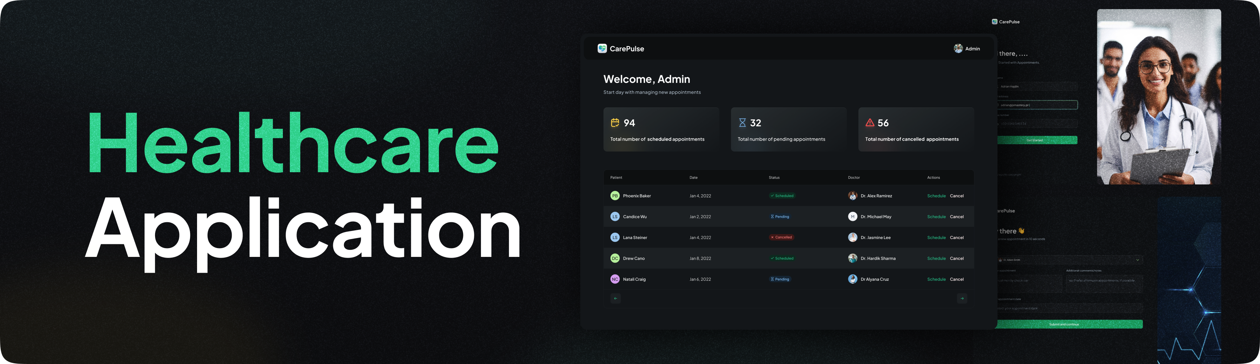Select the Patient column header
The width and height of the screenshot is (1260, 364).
coord(616,177)
